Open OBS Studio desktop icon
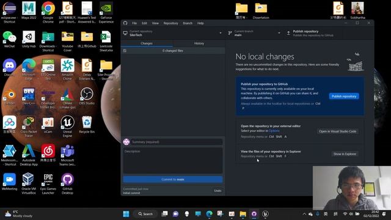391x220 pixels. pos(87,96)
